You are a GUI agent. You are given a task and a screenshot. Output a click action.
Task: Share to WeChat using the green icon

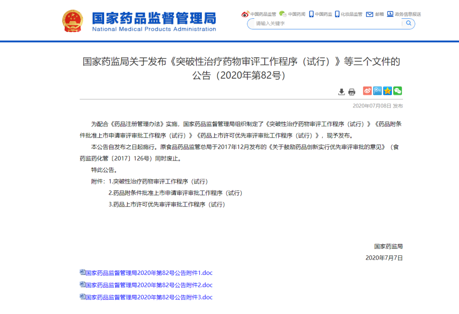coord(398,91)
